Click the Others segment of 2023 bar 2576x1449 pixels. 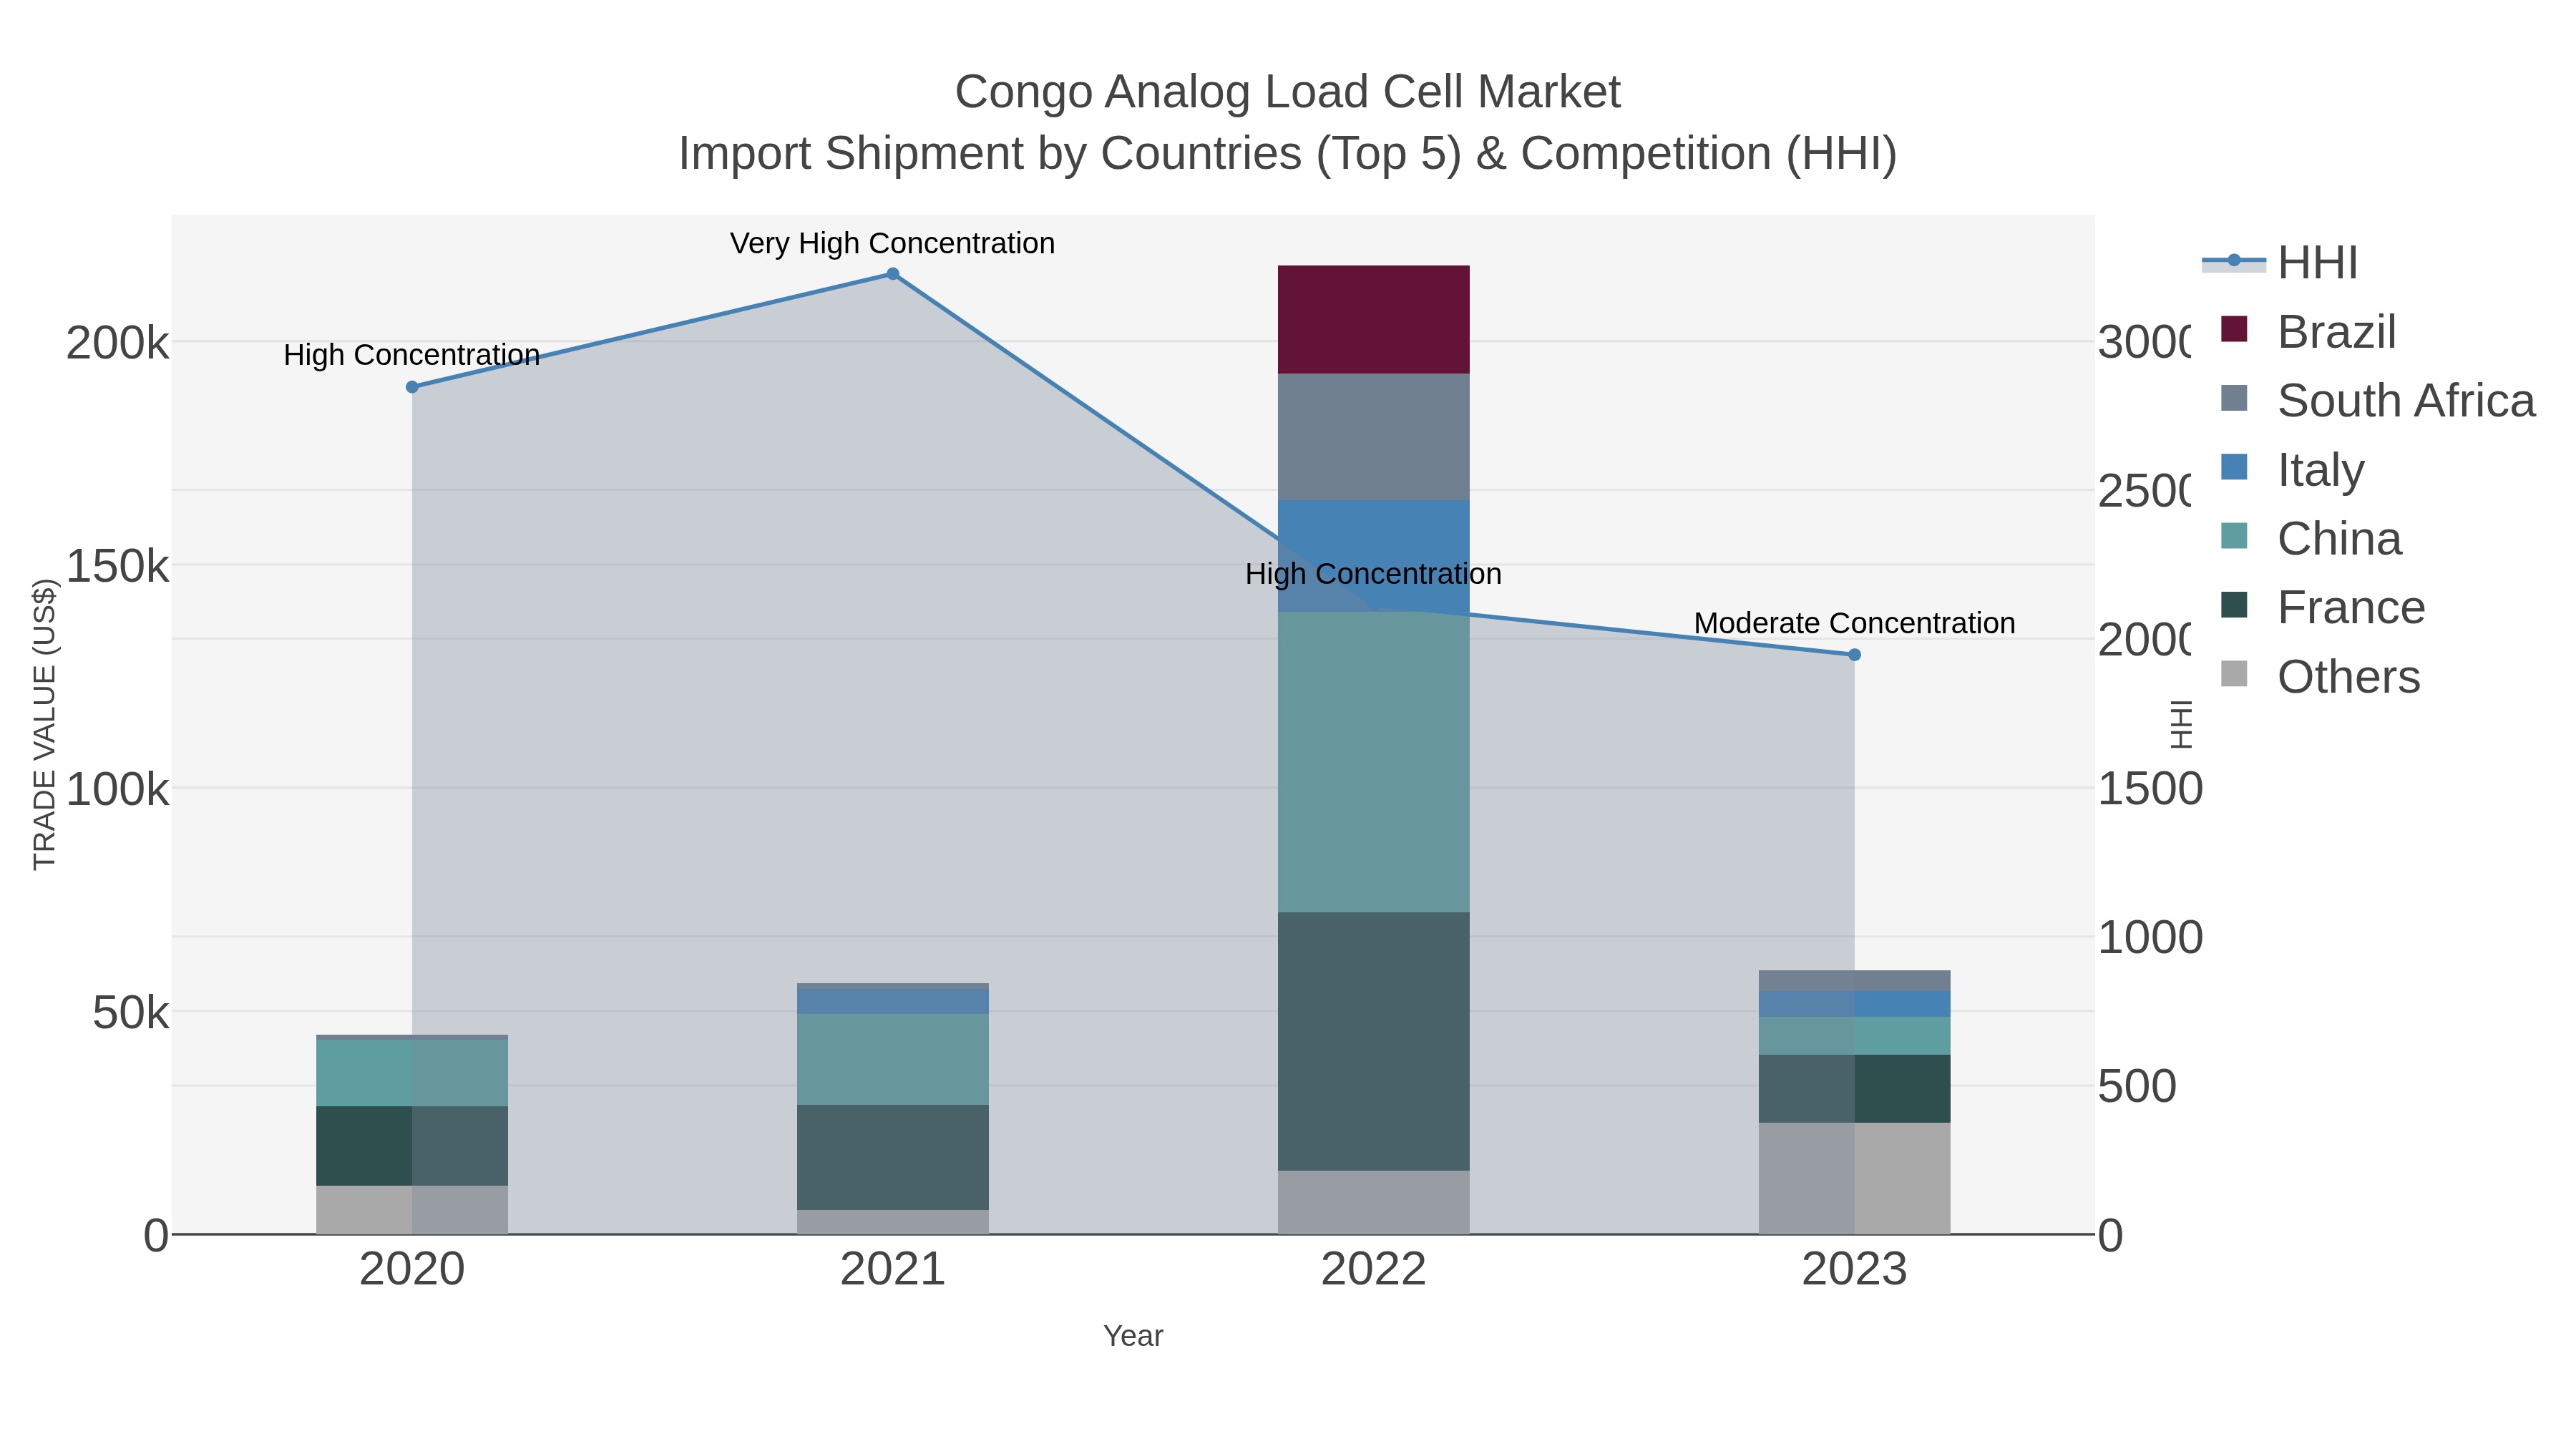pyautogui.click(x=1854, y=1179)
